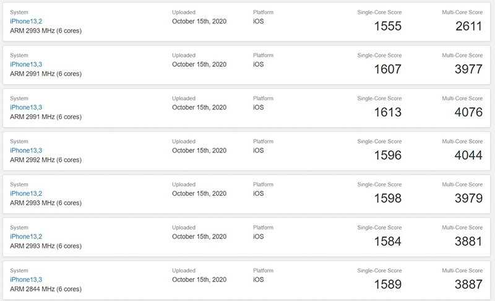Click the single-core score 1555
This screenshot has height=301, width=495.
pyautogui.click(x=388, y=27)
